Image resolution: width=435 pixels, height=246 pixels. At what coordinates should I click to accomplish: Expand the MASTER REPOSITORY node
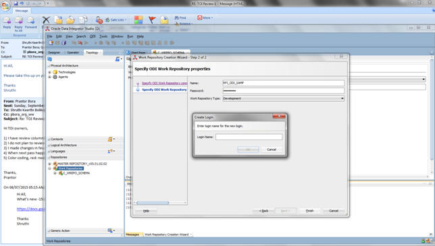point(50,164)
